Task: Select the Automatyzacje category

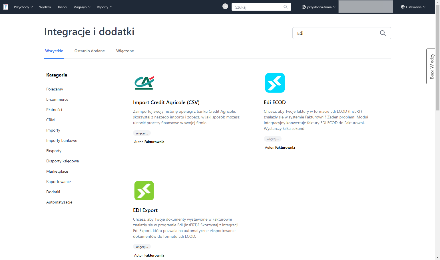Action: coord(59,202)
